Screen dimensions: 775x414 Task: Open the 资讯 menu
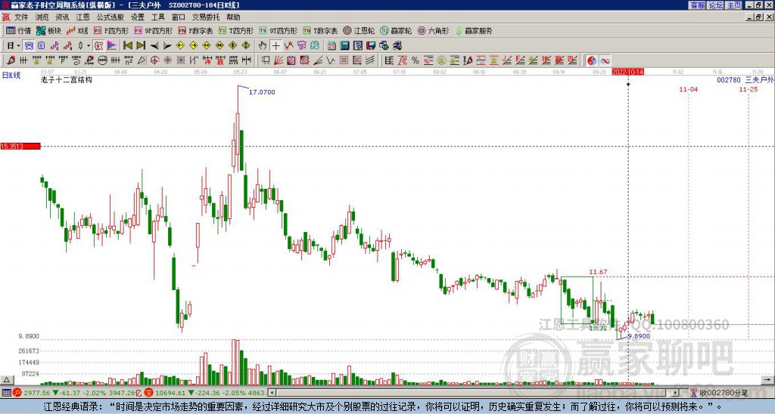pos(62,17)
